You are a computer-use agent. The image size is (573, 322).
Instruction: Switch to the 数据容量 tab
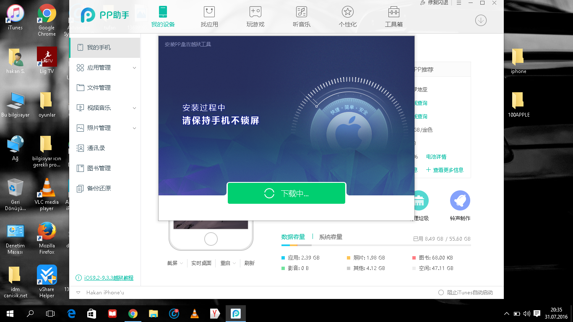tap(293, 237)
